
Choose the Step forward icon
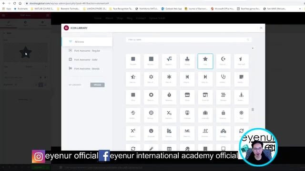[x=205, y=79]
